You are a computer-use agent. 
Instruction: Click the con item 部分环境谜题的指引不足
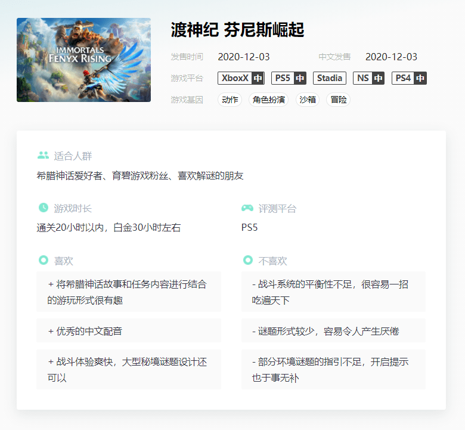pyautogui.click(x=333, y=369)
